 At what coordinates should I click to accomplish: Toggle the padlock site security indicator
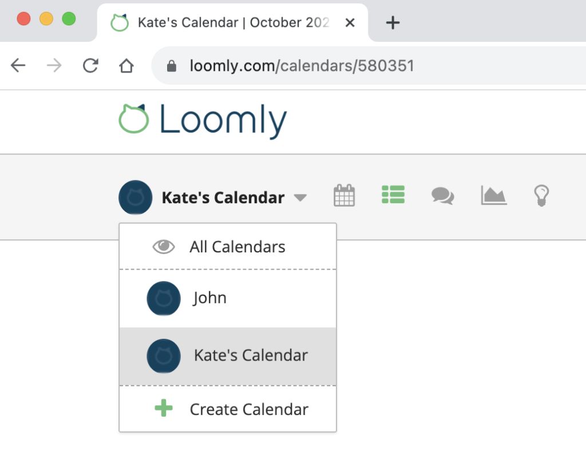point(173,65)
